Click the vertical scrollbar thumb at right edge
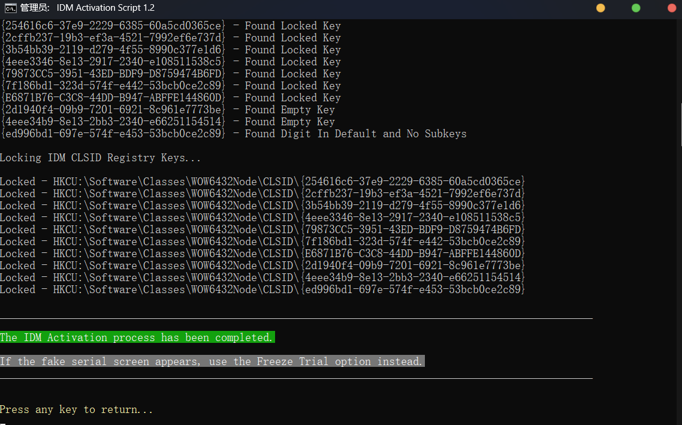Viewport: 682px width, 425px height. pyautogui.click(x=681, y=125)
